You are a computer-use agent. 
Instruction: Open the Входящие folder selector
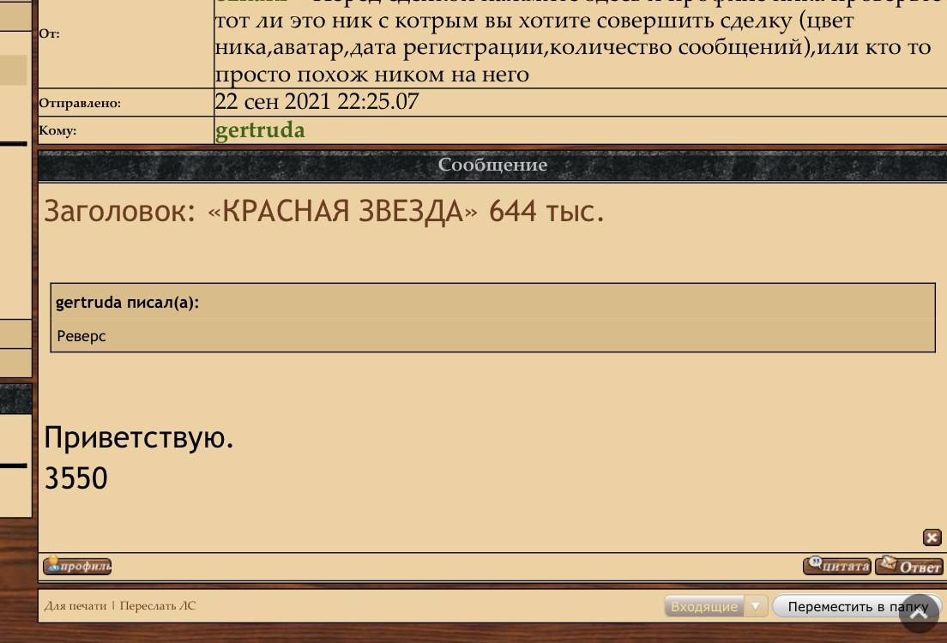704,606
